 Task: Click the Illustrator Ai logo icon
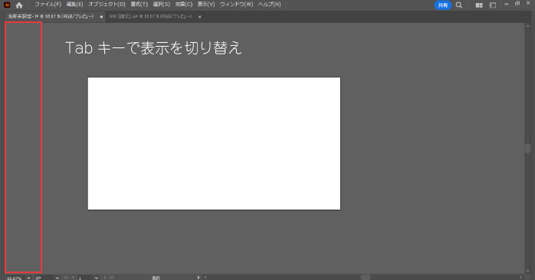(x=7, y=5)
